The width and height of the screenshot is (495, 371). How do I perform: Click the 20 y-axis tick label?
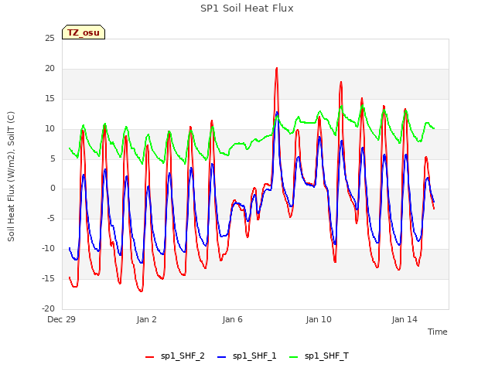pyautogui.click(x=49, y=69)
